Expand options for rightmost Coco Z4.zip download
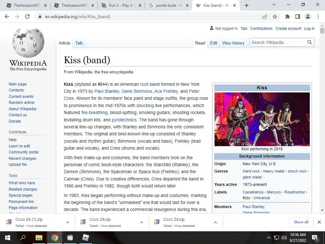 point(216,222)
